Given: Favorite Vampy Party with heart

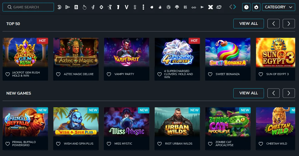Looking at the screenshot, I should (109, 74).
